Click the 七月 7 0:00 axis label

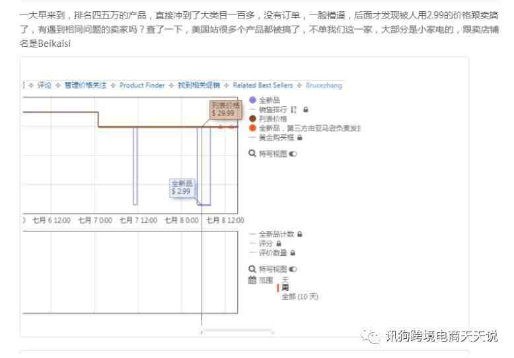95,220
